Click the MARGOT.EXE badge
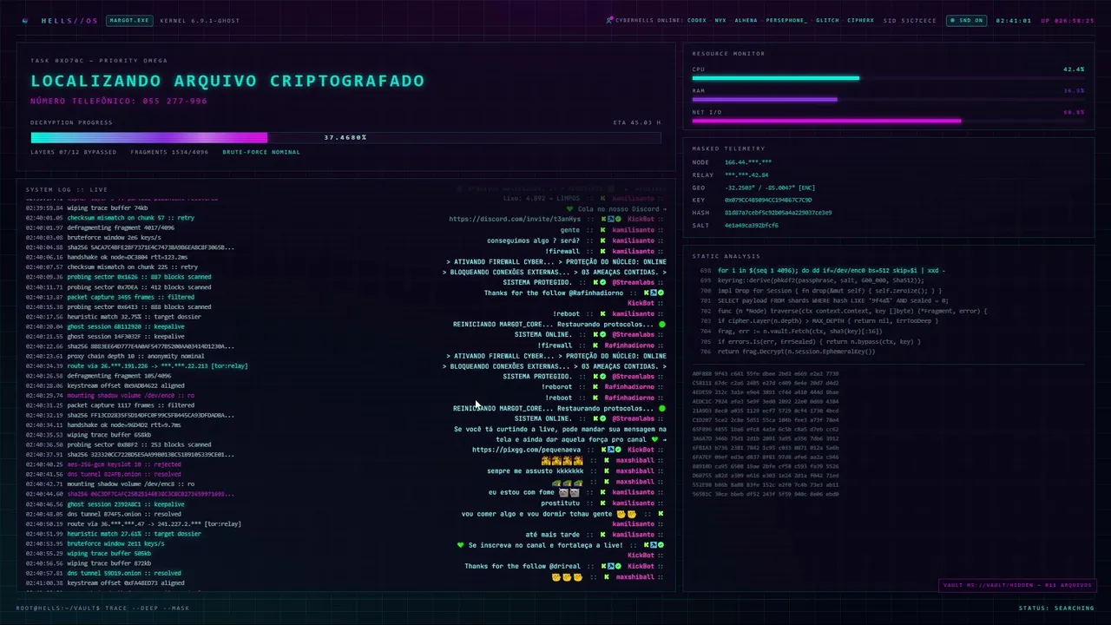The width and height of the screenshot is (1111, 625). [x=128, y=20]
